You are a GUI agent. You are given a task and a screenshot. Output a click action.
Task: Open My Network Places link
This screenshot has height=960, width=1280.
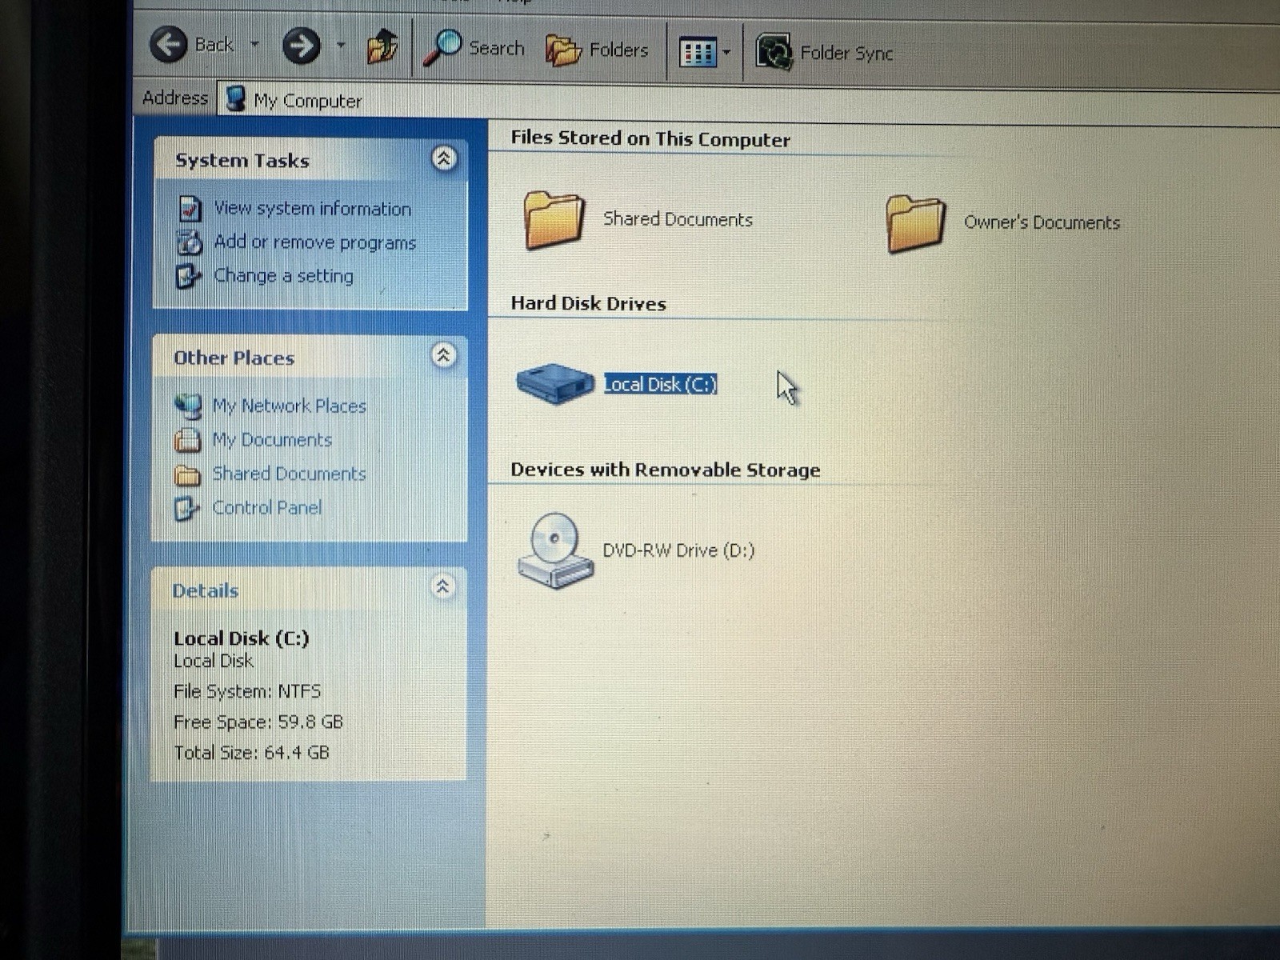pyautogui.click(x=290, y=406)
